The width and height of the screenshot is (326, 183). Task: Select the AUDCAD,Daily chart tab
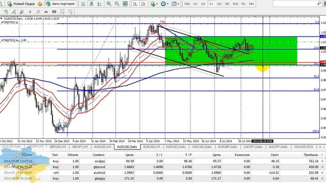tap(127, 147)
